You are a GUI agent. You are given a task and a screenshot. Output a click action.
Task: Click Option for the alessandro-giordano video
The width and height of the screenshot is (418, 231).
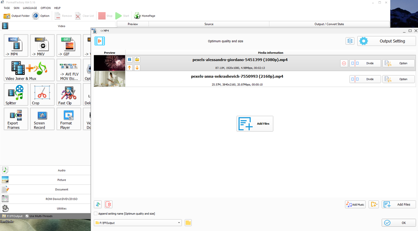pos(398,63)
